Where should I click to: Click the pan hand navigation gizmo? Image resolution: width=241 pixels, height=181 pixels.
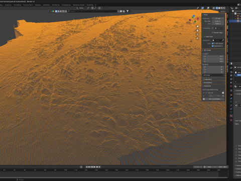coord(197,31)
